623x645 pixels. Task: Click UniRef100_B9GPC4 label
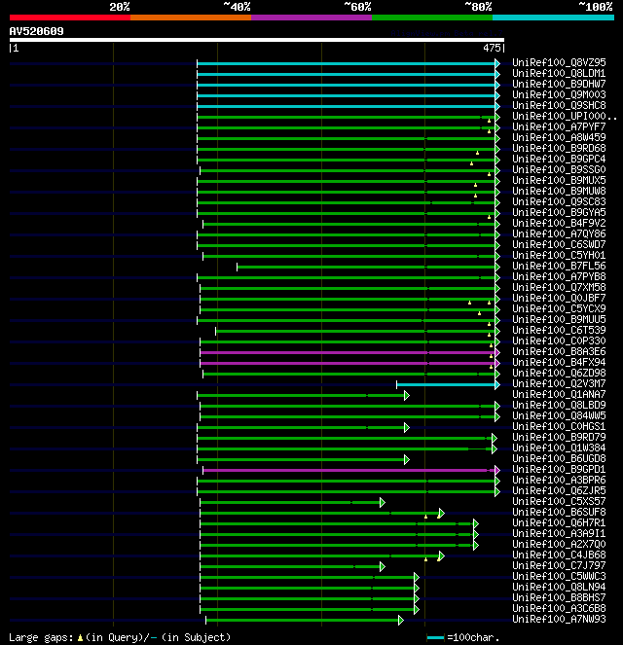pos(559,159)
